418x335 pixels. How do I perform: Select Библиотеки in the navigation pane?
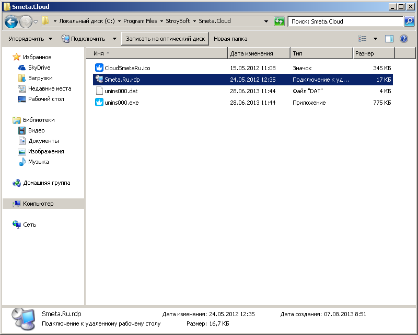click(x=39, y=120)
